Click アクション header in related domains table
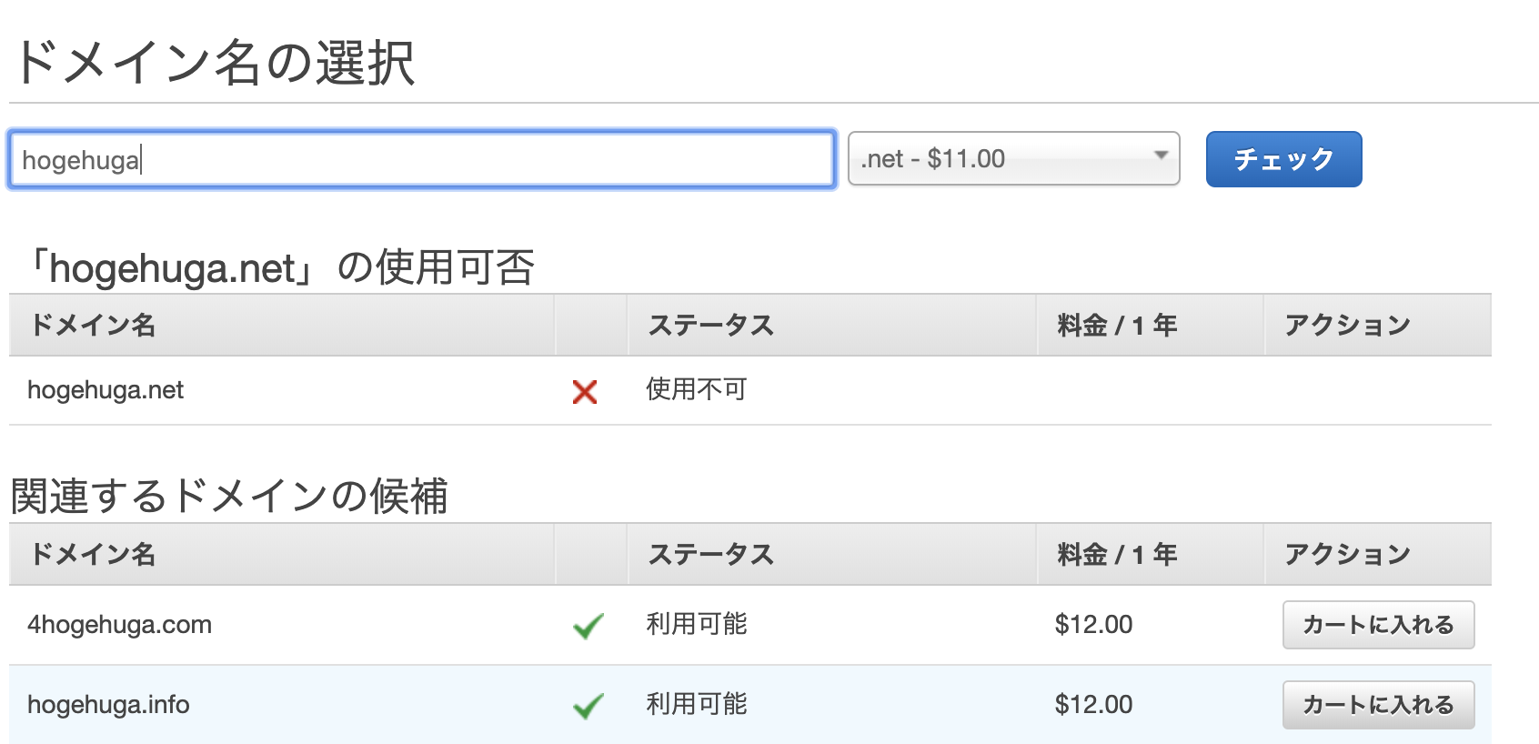 [x=1347, y=554]
